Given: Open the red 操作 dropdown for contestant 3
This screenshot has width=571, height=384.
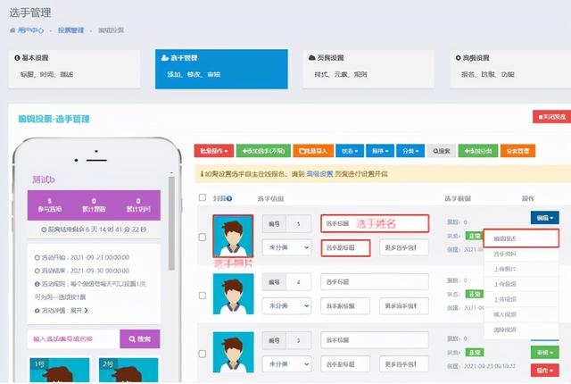Looking at the screenshot, I should coord(545,371).
